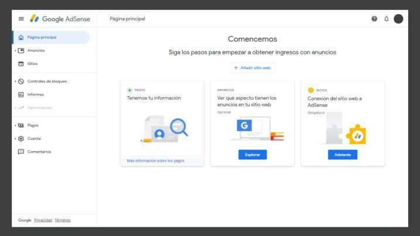The image size is (420, 236).
Task: Click the Explorar button
Action: (x=252, y=155)
